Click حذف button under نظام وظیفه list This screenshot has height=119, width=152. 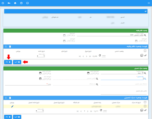point(8,62)
